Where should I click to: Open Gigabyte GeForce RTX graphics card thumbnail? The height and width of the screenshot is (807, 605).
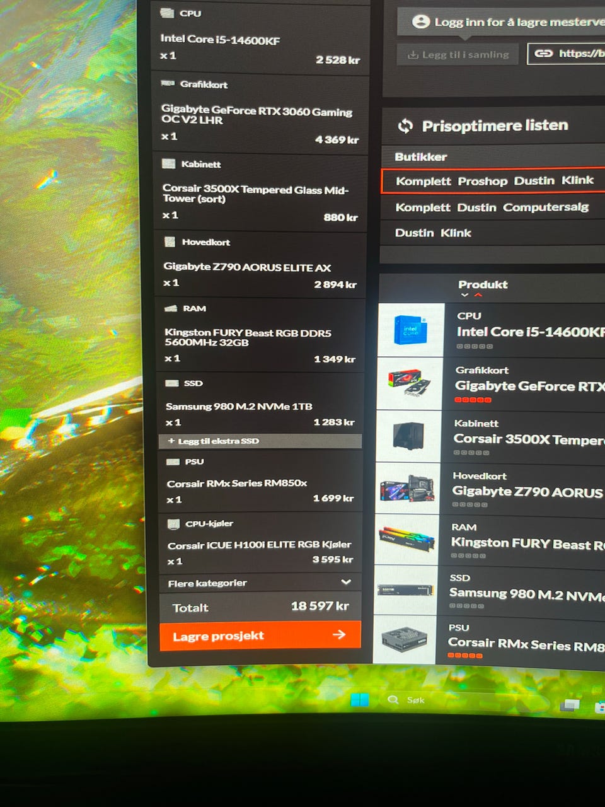pyautogui.click(x=410, y=383)
